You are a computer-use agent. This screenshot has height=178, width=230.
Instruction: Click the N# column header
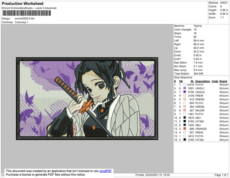tap(181, 81)
